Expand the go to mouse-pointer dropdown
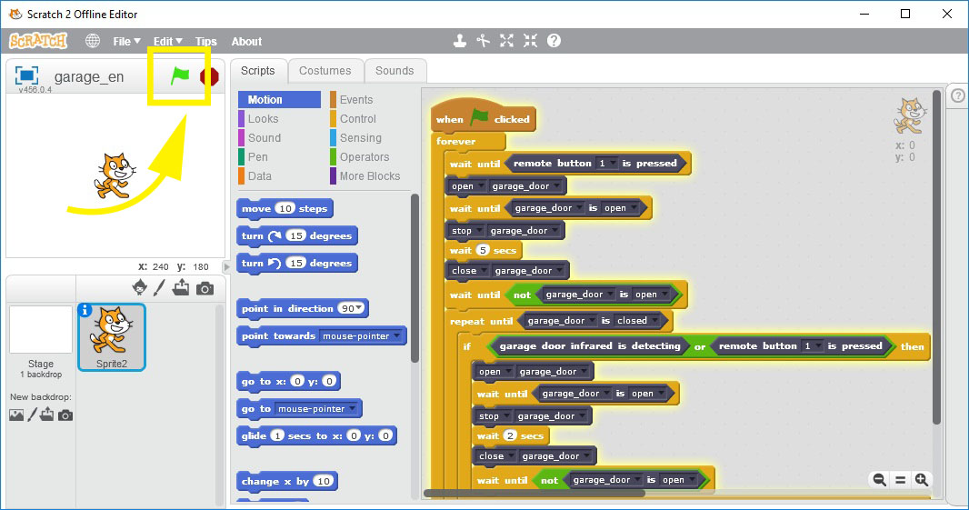969x510 pixels. coord(353,409)
